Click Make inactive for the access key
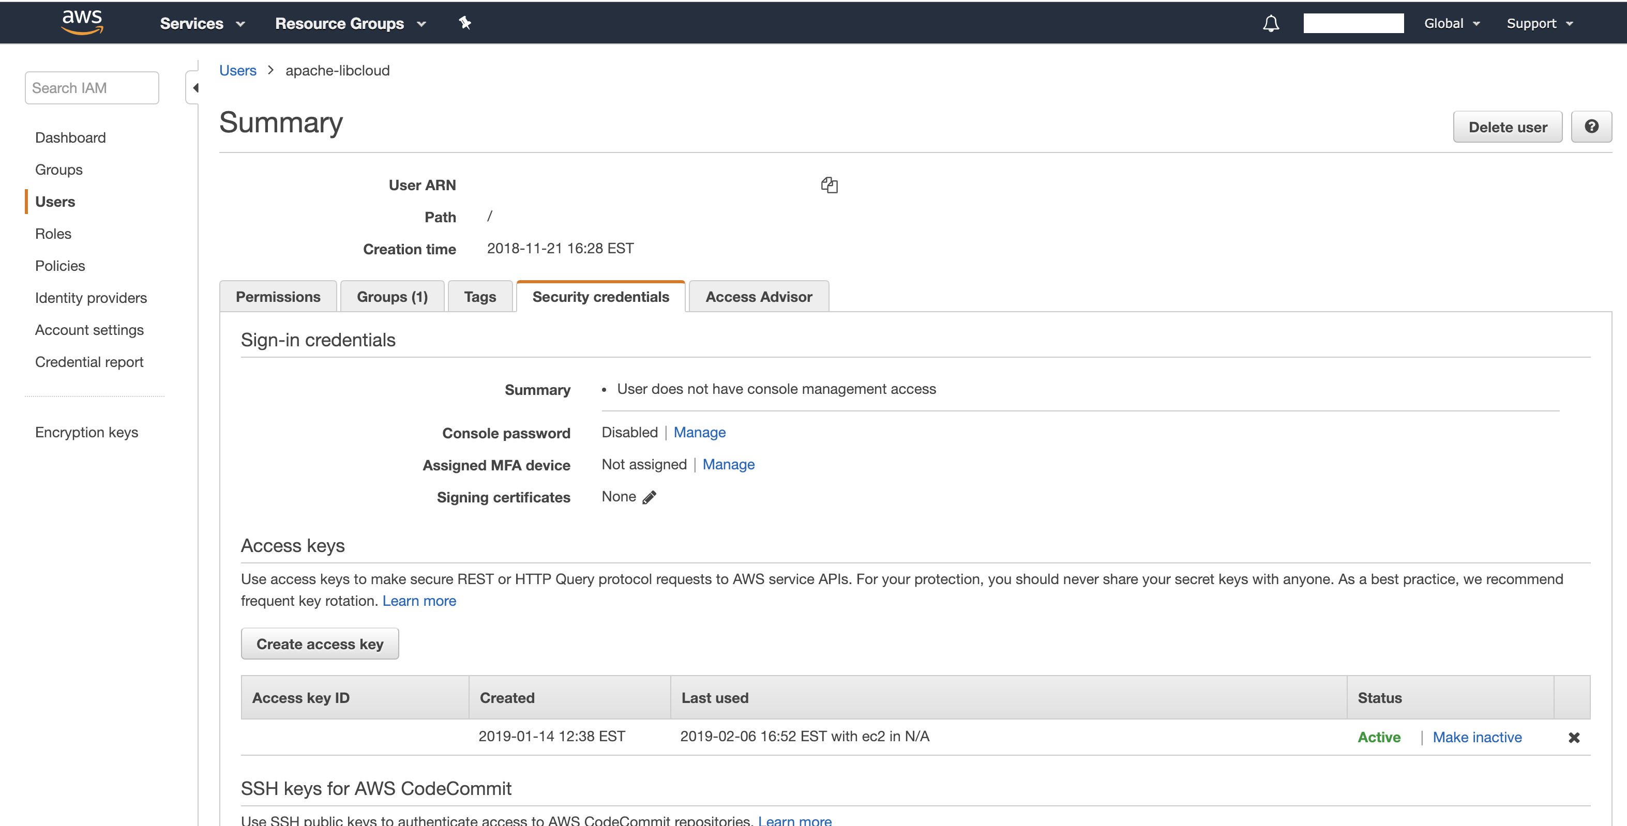 point(1477,738)
